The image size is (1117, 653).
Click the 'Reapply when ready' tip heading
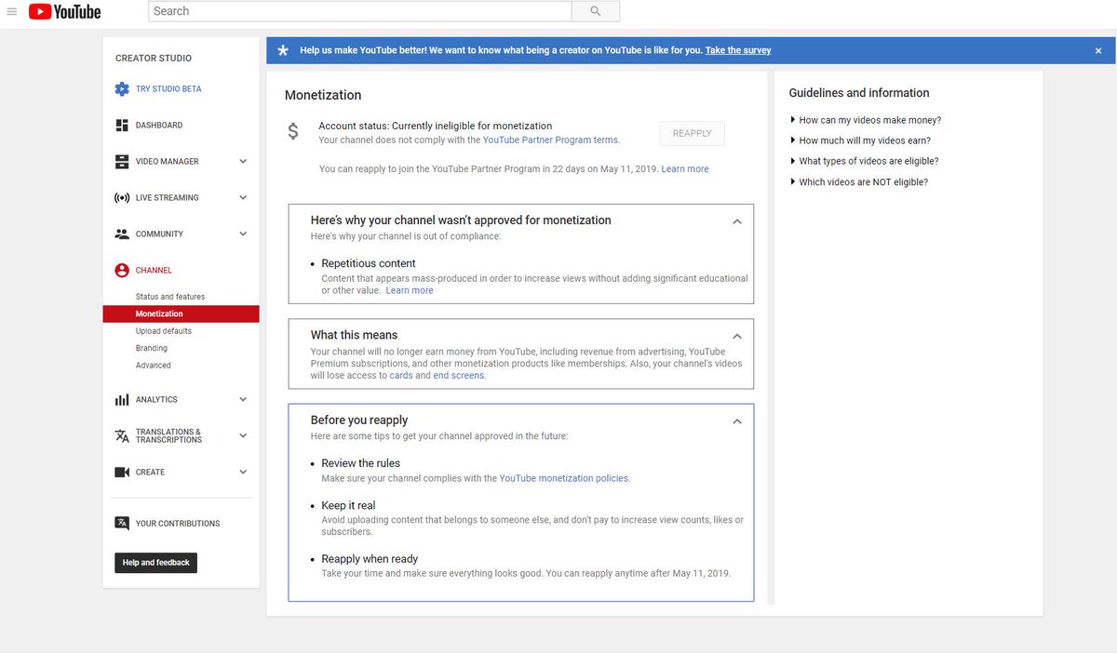pyautogui.click(x=370, y=559)
